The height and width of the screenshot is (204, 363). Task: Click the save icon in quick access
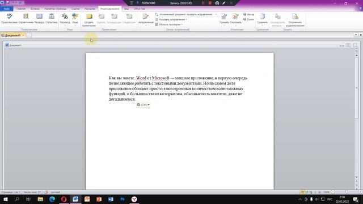pyautogui.click(x=7, y=2)
